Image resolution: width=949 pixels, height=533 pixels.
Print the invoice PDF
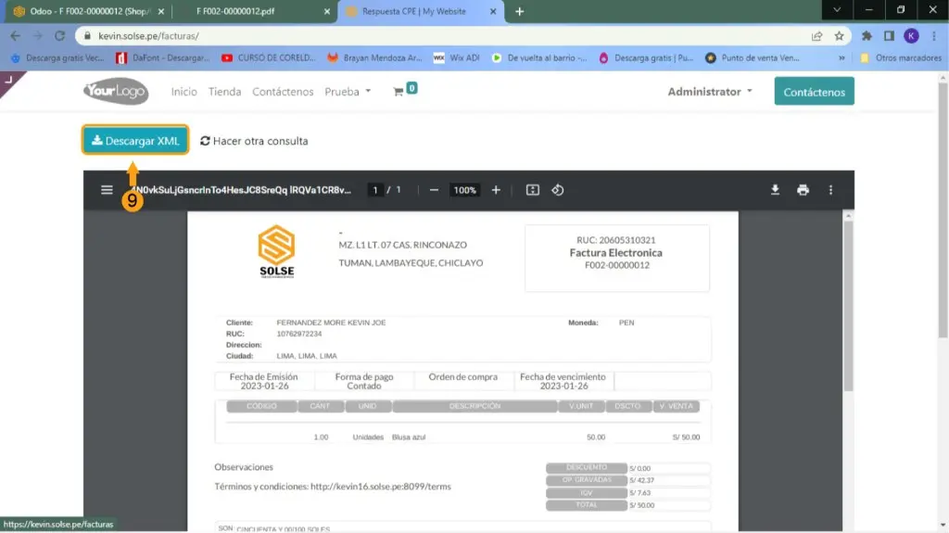pos(803,190)
